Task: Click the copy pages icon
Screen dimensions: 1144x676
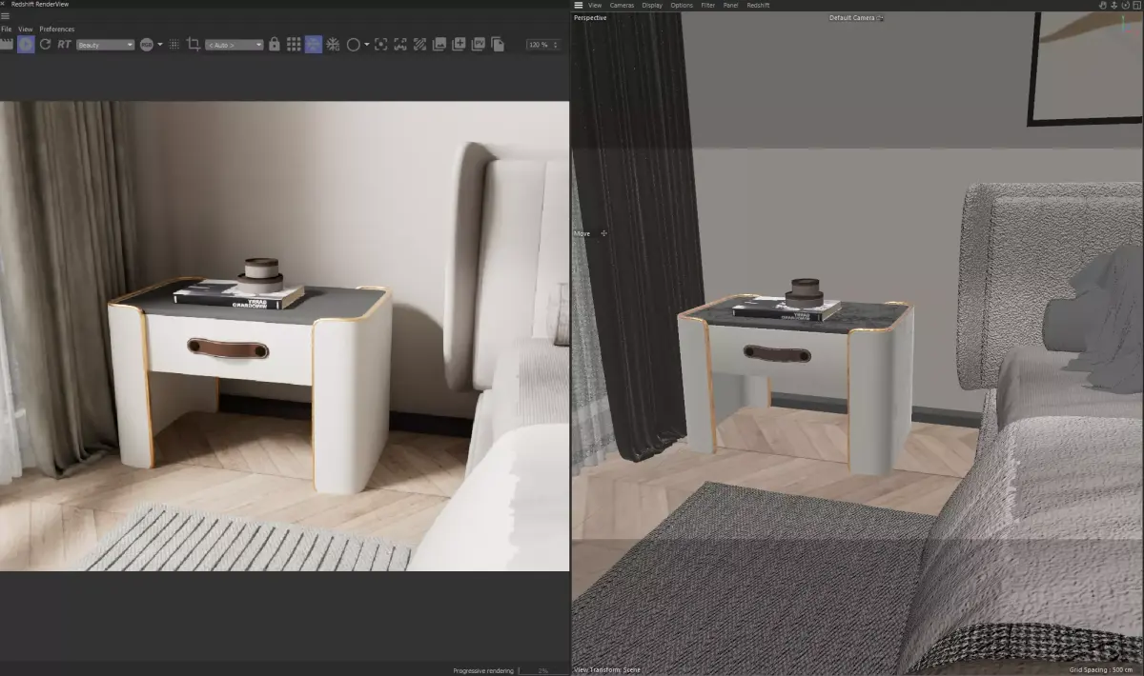Action: 498,44
